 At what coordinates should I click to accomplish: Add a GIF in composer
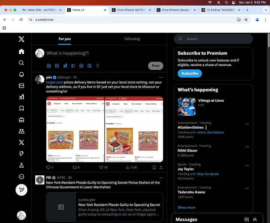(57, 66)
